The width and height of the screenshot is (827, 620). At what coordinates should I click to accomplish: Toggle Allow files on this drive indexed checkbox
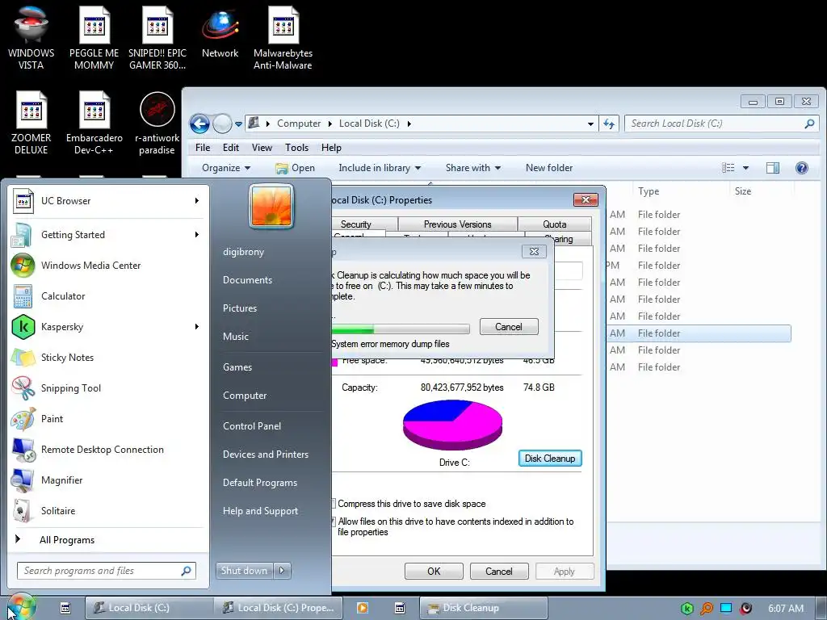[x=334, y=522]
